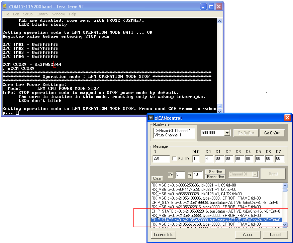Screen dimensions: 293x243
Task: Click Tera Term scrollbar up arrow
Action: click(220, 21)
